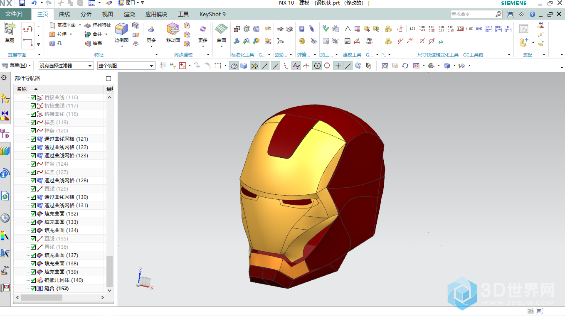Click the boxed 1.00 basic dimension icon
The width and height of the screenshot is (565, 316).
460,29
